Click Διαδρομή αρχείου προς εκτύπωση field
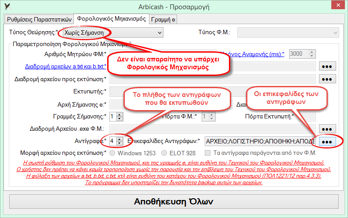 pyautogui.click(x=213, y=79)
